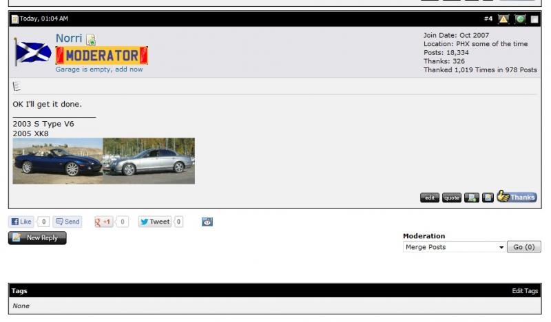Click Norri's Scottish flag avatar
Viewport: 551px width, 322px height.
click(x=32, y=52)
